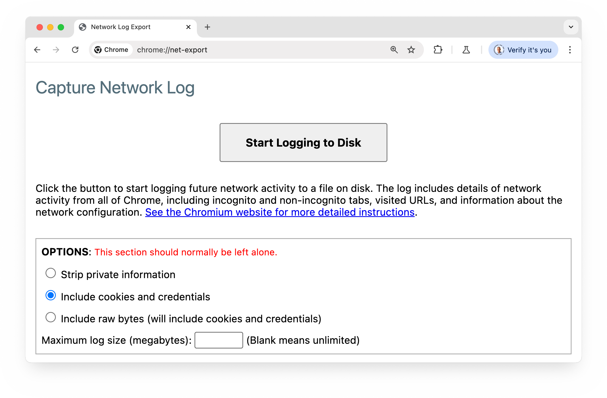This screenshot has height=398, width=607.
Task: Click the browser tab dropdown arrow
Action: coord(570,27)
